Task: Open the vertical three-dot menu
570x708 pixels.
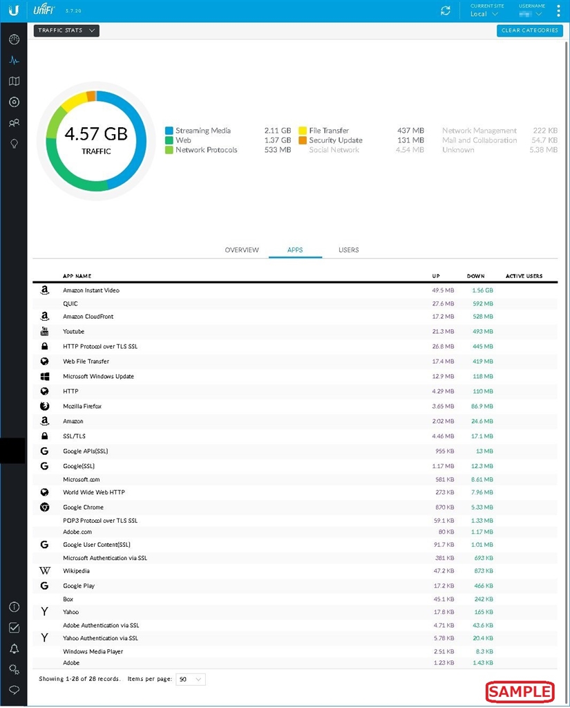Action: pos(558,11)
